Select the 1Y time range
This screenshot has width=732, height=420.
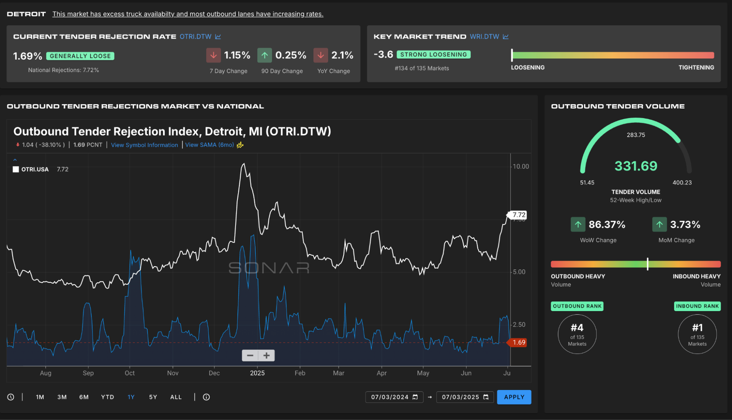131,397
